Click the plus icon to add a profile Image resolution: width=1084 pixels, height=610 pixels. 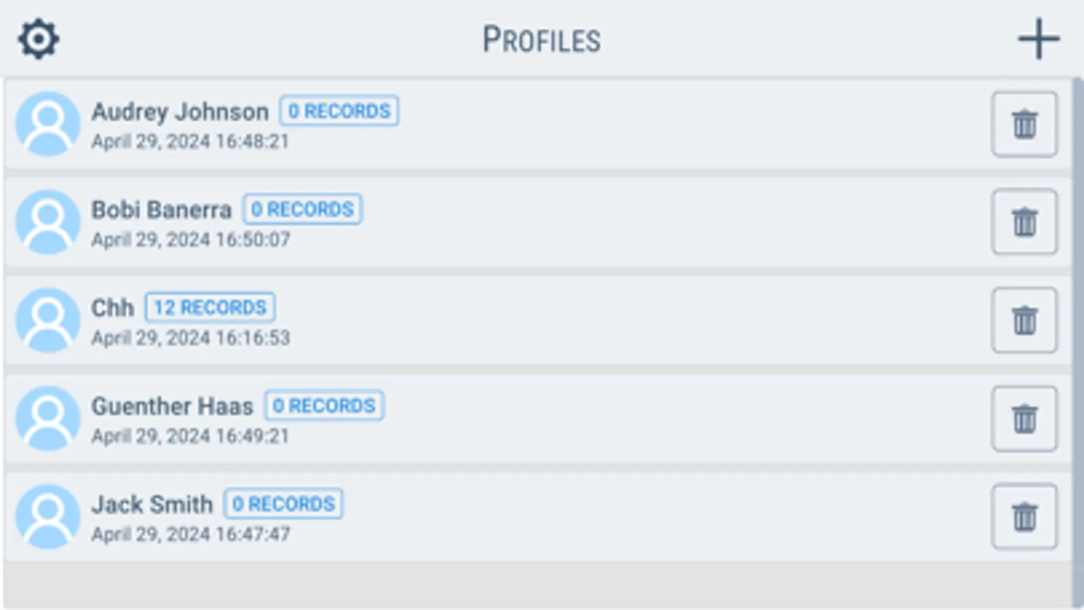1039,39
